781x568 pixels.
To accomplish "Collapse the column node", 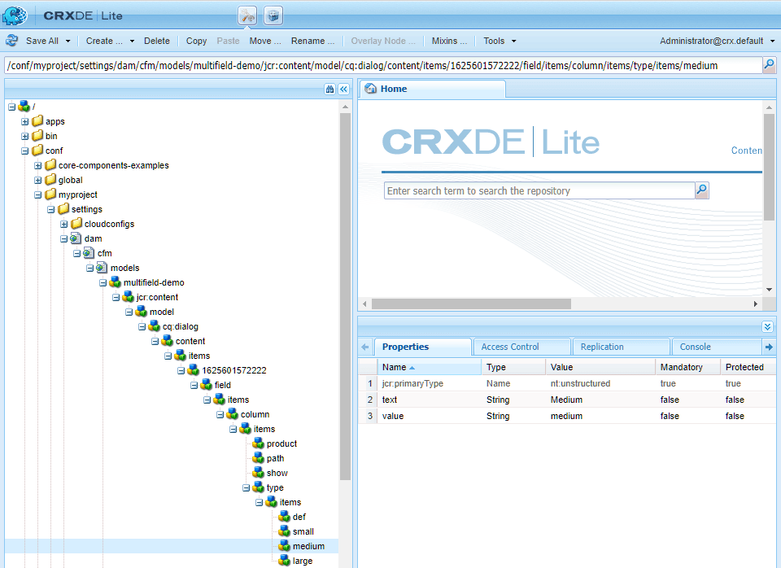I will point(220,414).
